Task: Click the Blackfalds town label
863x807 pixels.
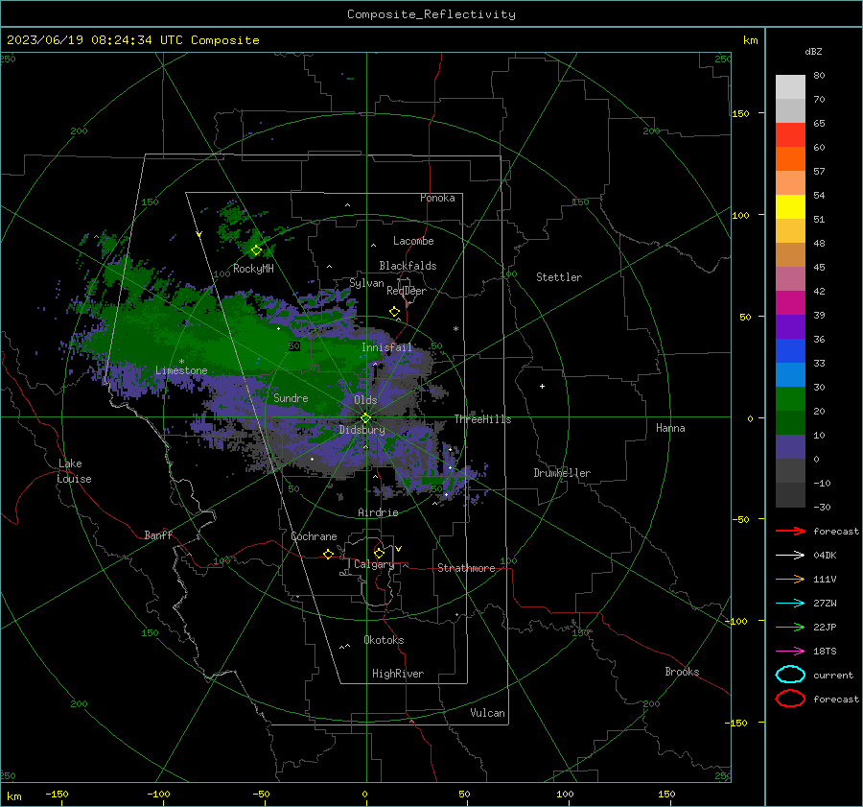Action: (x=408, y=266)
